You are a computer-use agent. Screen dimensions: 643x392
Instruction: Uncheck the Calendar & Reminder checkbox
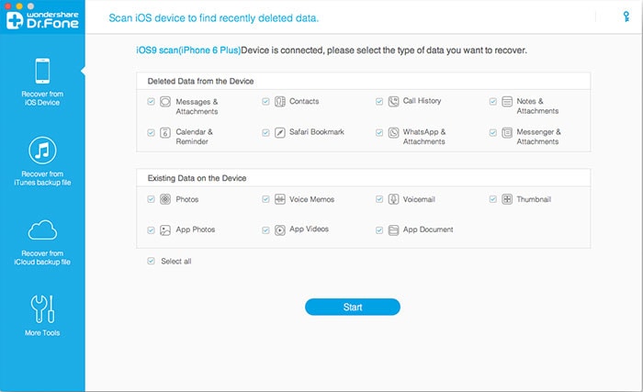point(152,132)
